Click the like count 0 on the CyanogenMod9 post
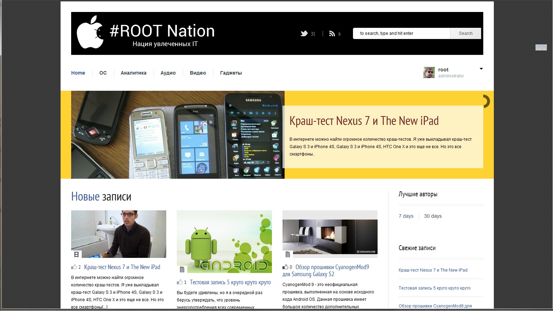The width and height of the screenshot is (553, 311). 291,267
